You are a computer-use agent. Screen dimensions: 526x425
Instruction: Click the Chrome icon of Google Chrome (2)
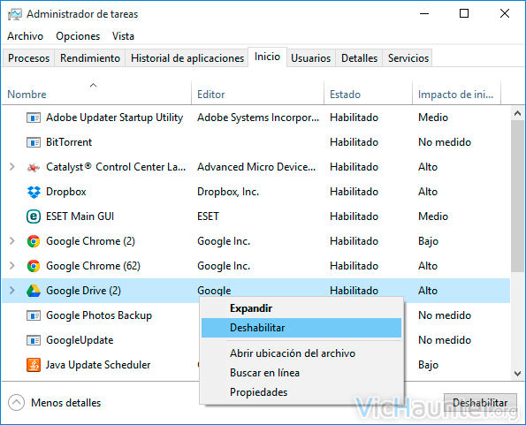click(34, 241)
